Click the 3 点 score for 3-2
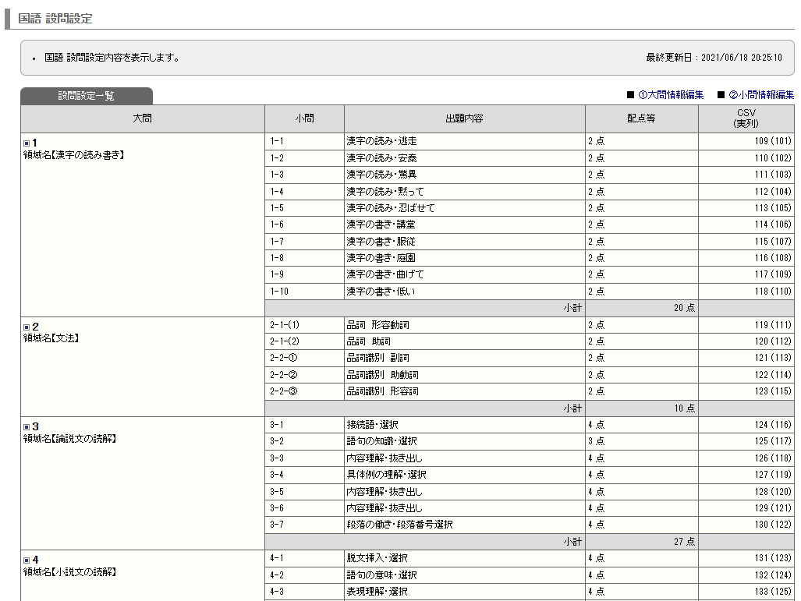The image size is (801, 601). tap(596, 441)
